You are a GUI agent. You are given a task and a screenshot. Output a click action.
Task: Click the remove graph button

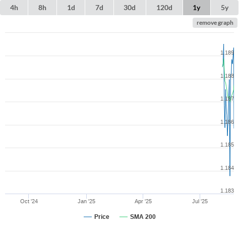click(x=215, y=23)
